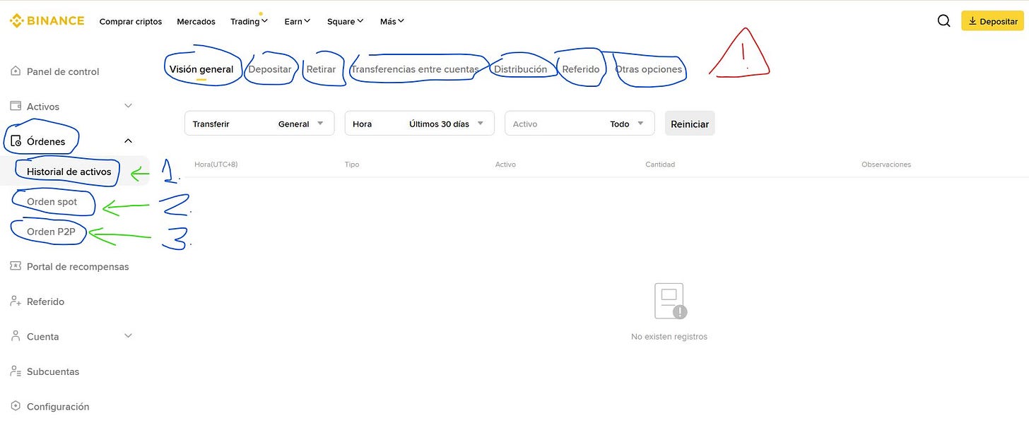Click the Cantidad column header
Viewport: 1029px width, 430px height.
pyautogui.click(x=660, y=165)
